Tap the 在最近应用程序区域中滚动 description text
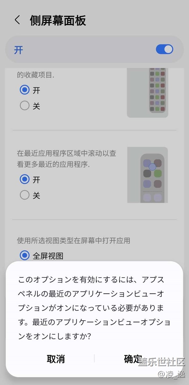189x385 pixels. click(x=66, y=158)
